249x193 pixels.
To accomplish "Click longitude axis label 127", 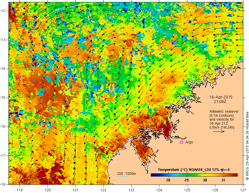I will coord(243,190).
